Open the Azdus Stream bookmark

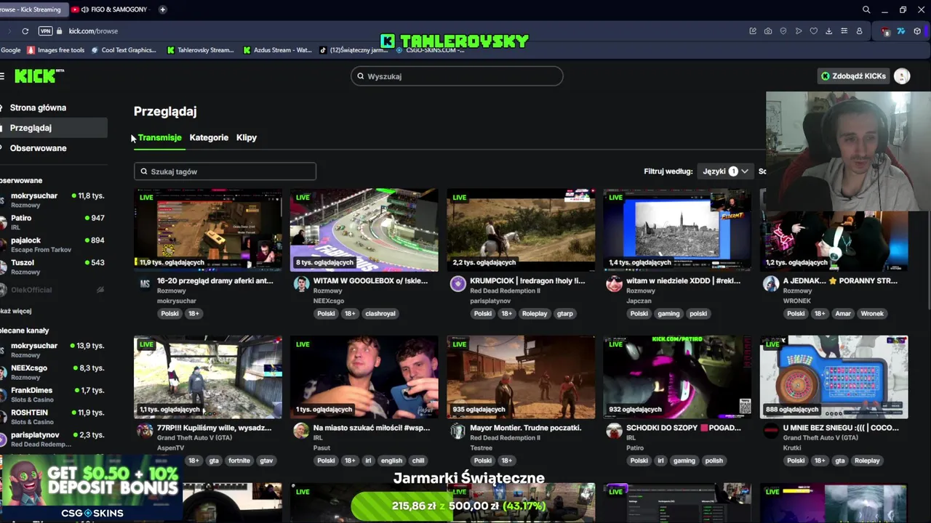[277, 50]
